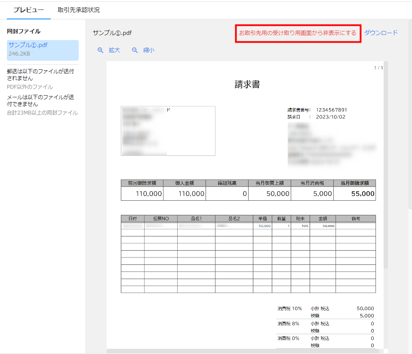
Task: Click the 前回御請求額 value 110,000
Action: (x=149, y=194)
